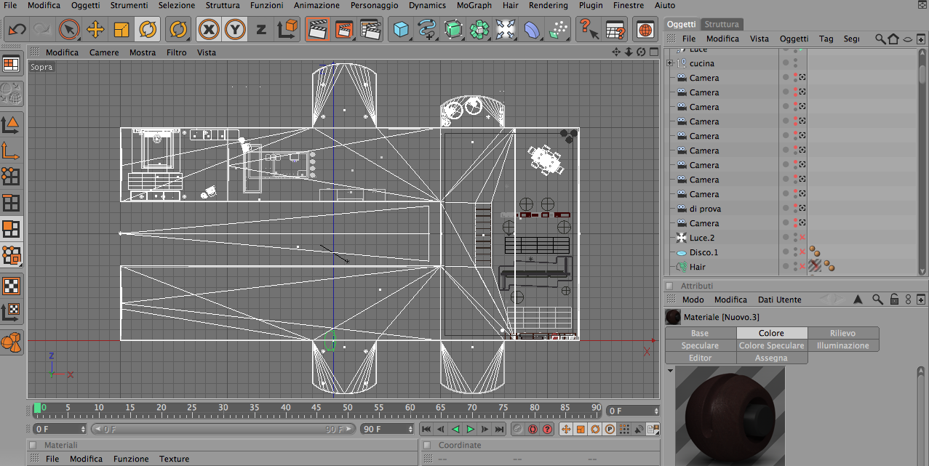Open the Colore material tab
The height and width of the screenshot is (466, 929).
pos(771,333)
